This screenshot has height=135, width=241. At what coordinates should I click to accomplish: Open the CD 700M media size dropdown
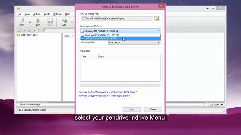pyautogui.click(x=216, y=105)
